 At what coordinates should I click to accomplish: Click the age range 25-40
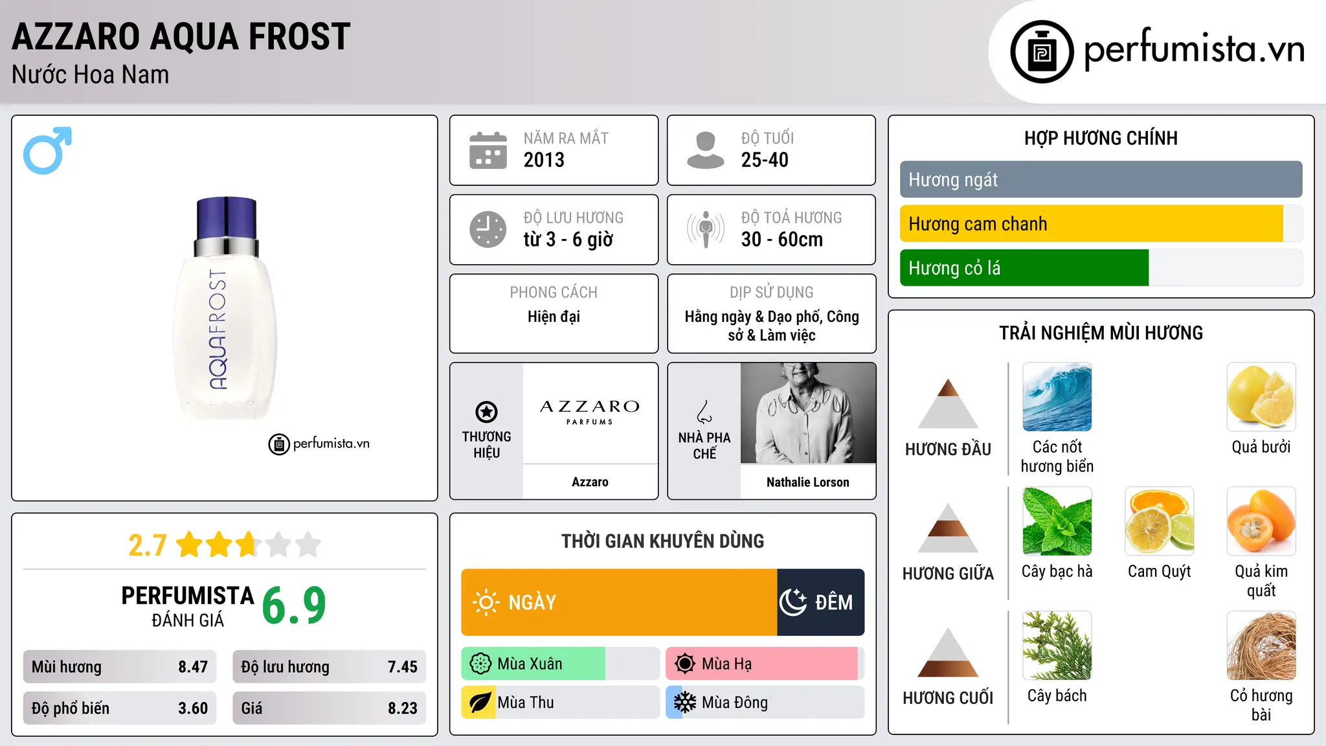click(x=765, y=160)
